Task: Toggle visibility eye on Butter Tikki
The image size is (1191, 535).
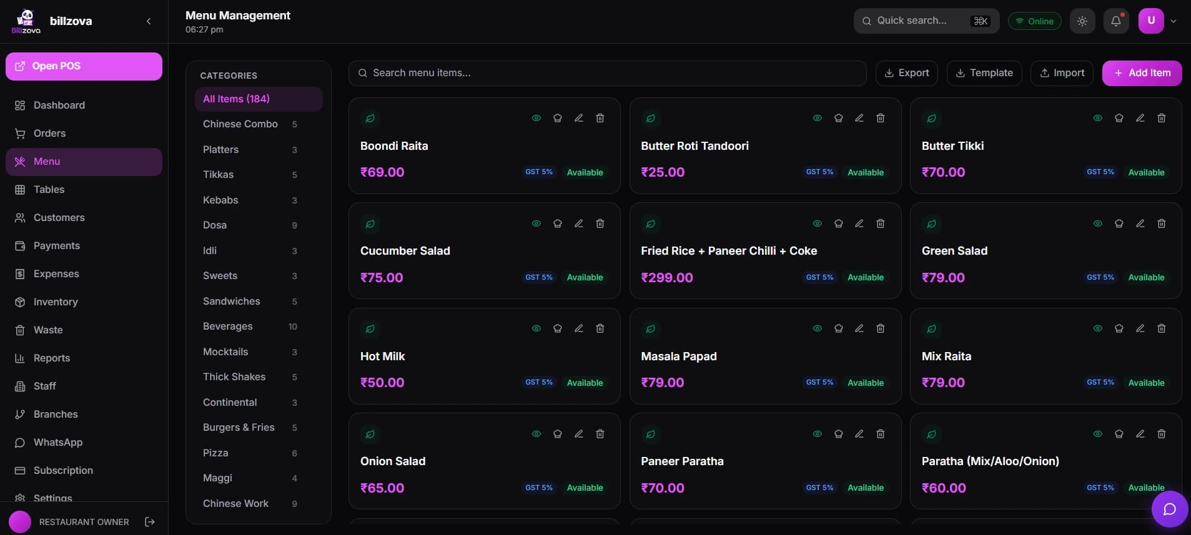Action: click(1098, 118)
